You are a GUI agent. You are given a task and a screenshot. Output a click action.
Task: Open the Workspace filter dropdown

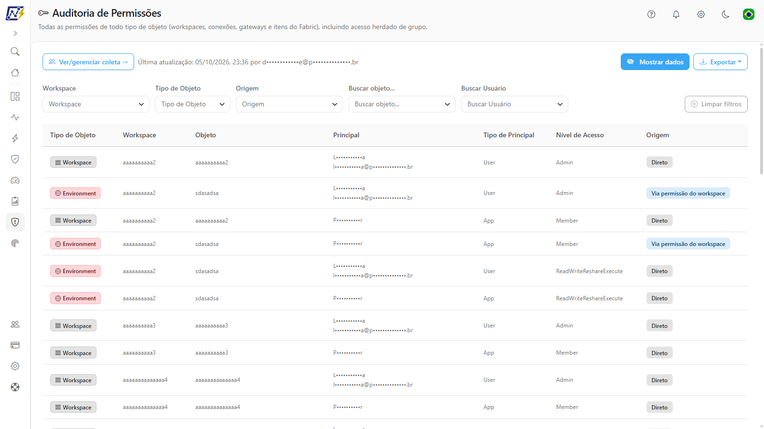[96, 104]
